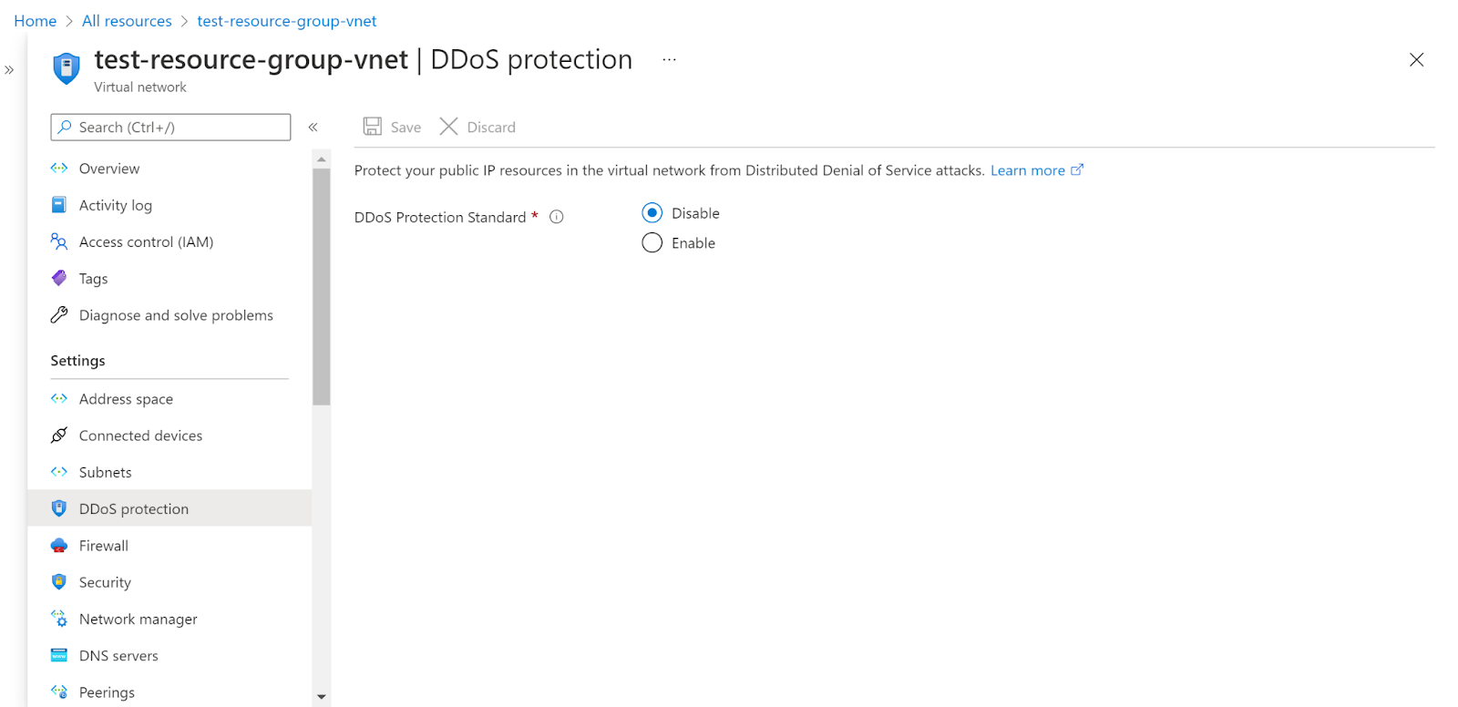Click the DDoS Protection Standard info icon
This screenshot has height=707, width=1458.
pyautogui.click(x=557, y=217)
